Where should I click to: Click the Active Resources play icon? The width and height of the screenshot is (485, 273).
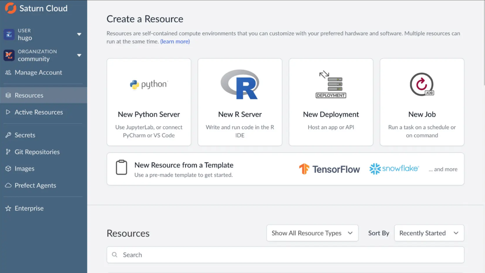pyautogui.click(x=8, y=112)
